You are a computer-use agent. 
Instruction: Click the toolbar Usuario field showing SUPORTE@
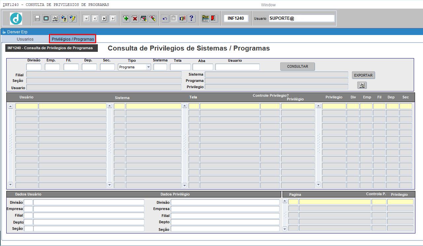click(x=302, y=18)
